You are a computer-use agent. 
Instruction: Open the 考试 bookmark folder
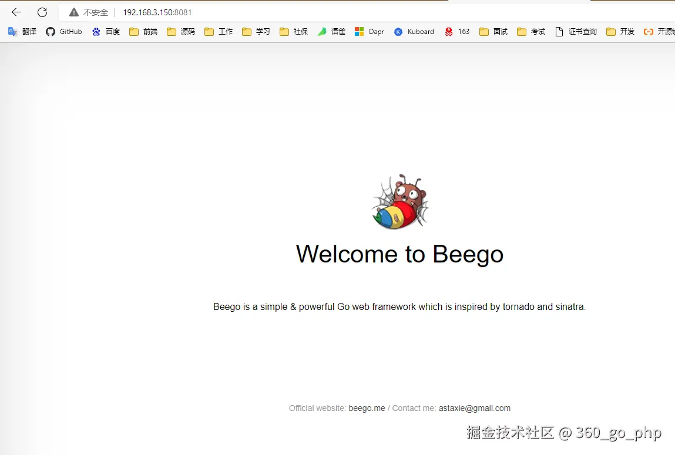(531, 31)
